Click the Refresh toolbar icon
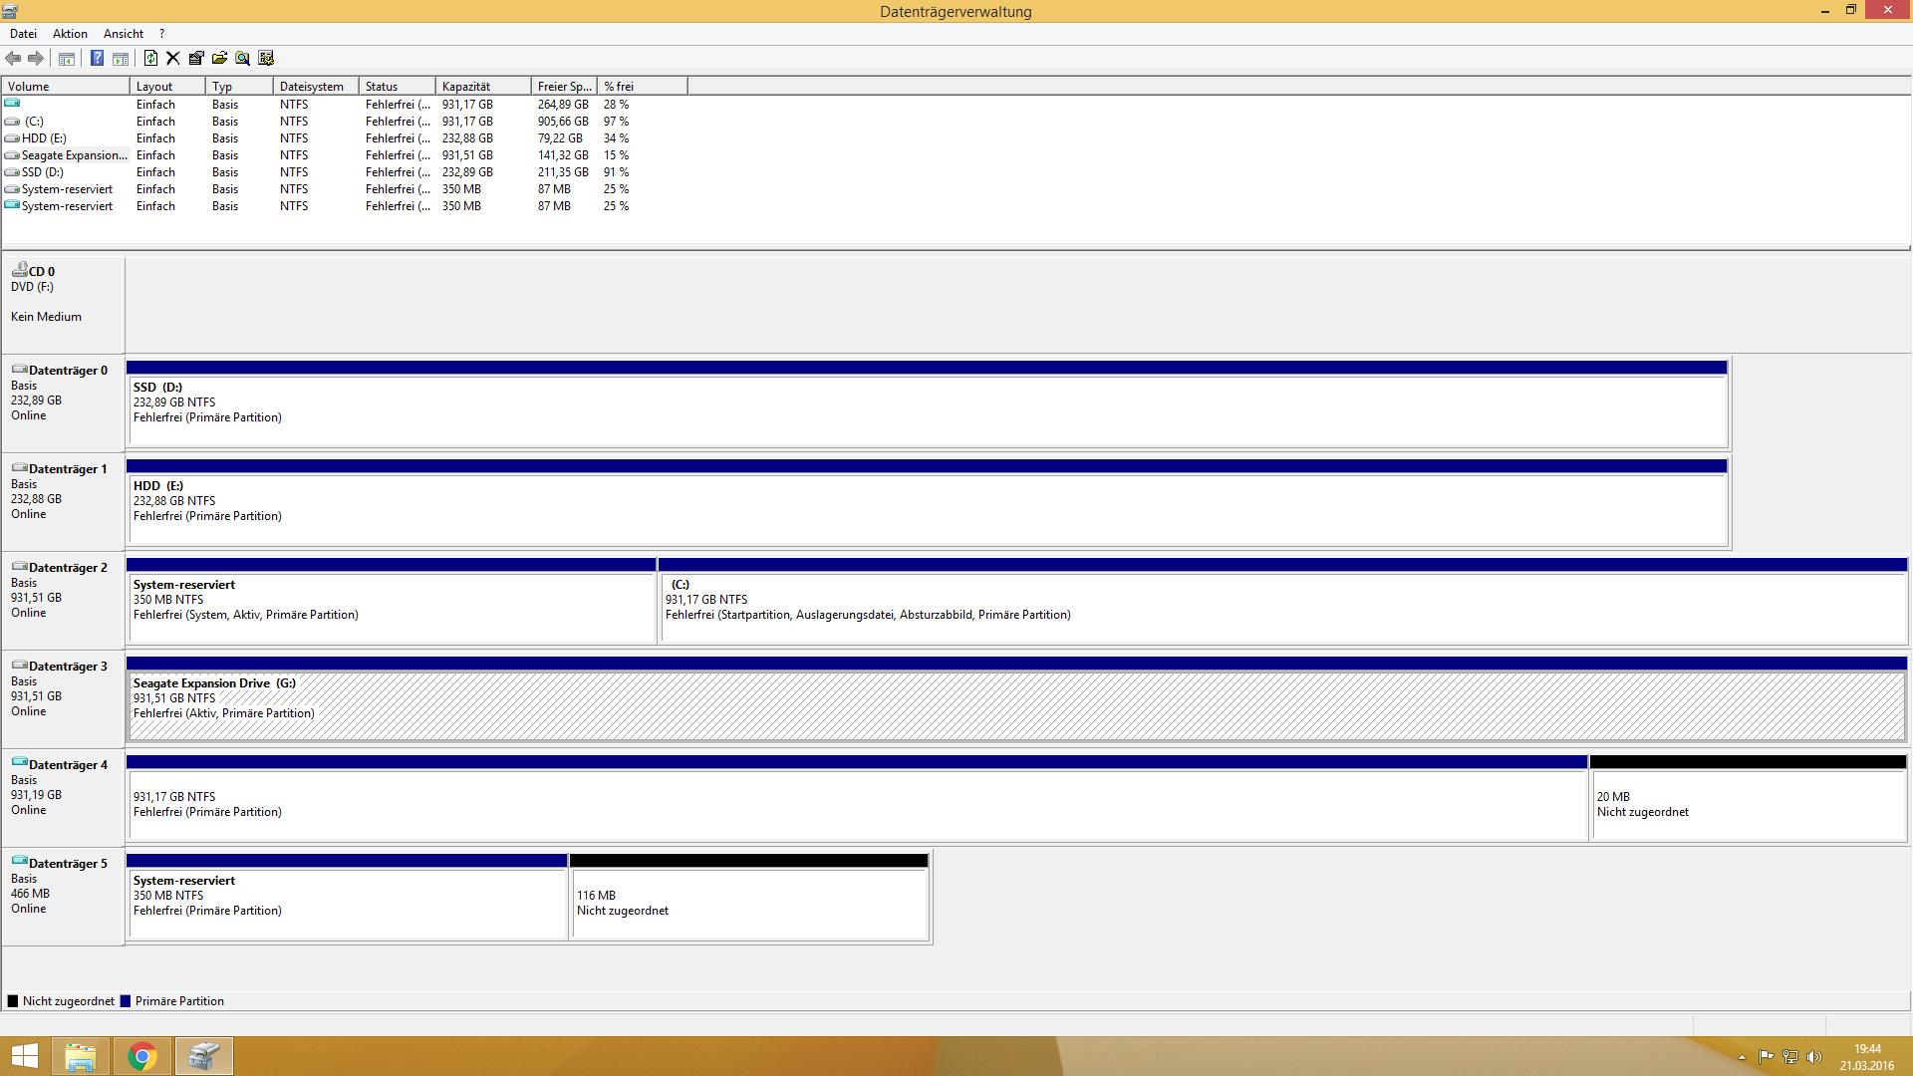 point(150,58)
